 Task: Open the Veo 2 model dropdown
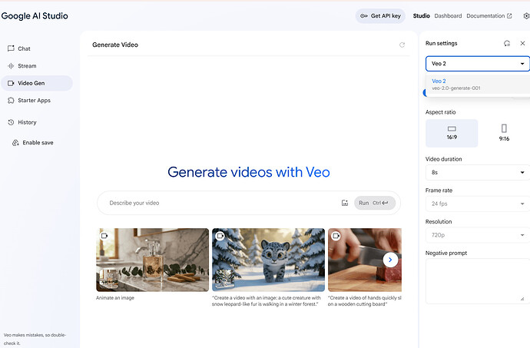click(x=478, y=64)
